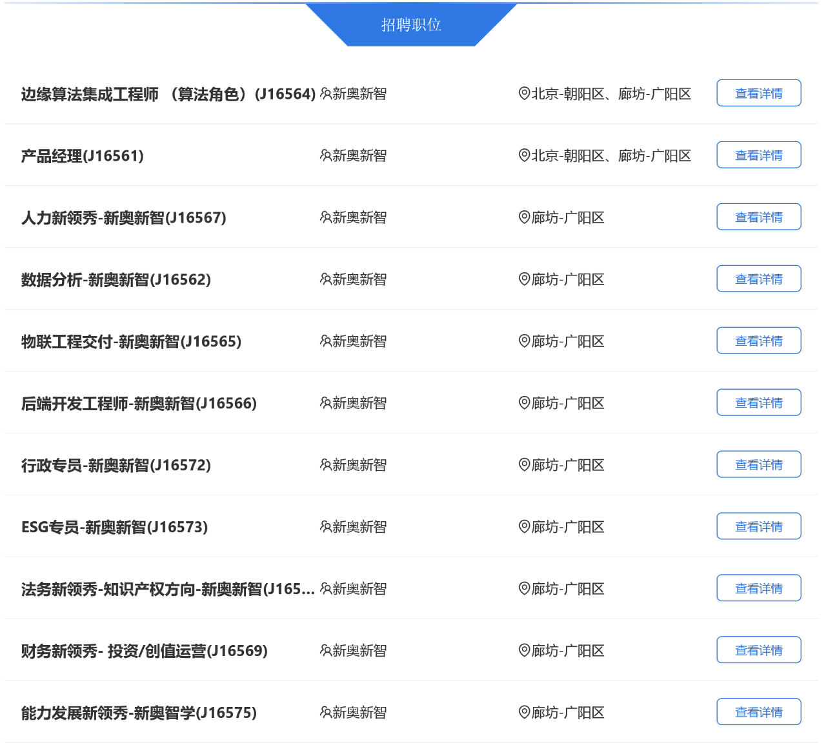826x745 pixels.
Task: Click job title 边缘算法集成工程师 (算法角色)
Action: click(168, 94)
